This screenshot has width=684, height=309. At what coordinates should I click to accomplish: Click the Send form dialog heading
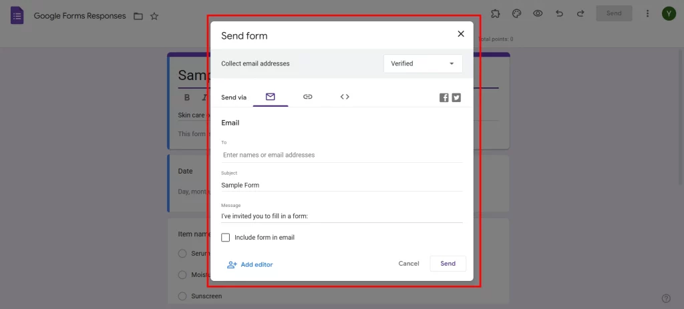click(x=244, y=36)
